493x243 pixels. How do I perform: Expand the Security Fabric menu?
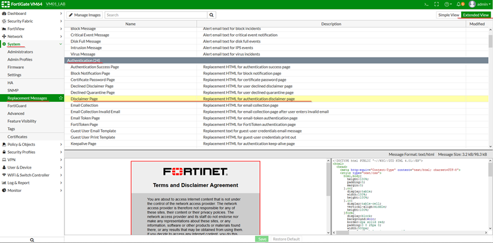(x=32, y=21)
